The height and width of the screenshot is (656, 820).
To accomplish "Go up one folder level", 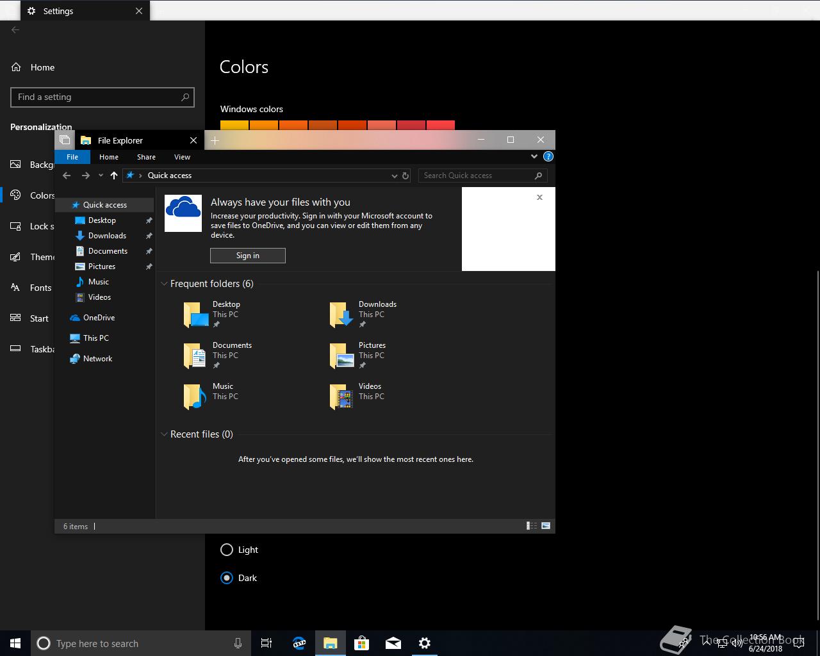I will [114, 176].
